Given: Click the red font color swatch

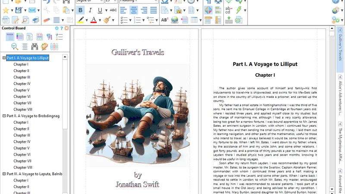Looking at the screenshot, I should pos(94,20).
